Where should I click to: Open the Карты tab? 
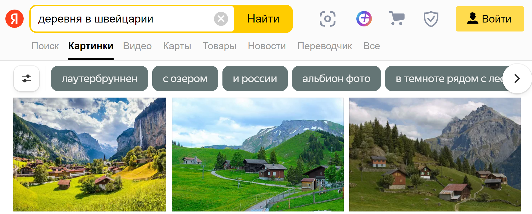click(x=177, y=46)
